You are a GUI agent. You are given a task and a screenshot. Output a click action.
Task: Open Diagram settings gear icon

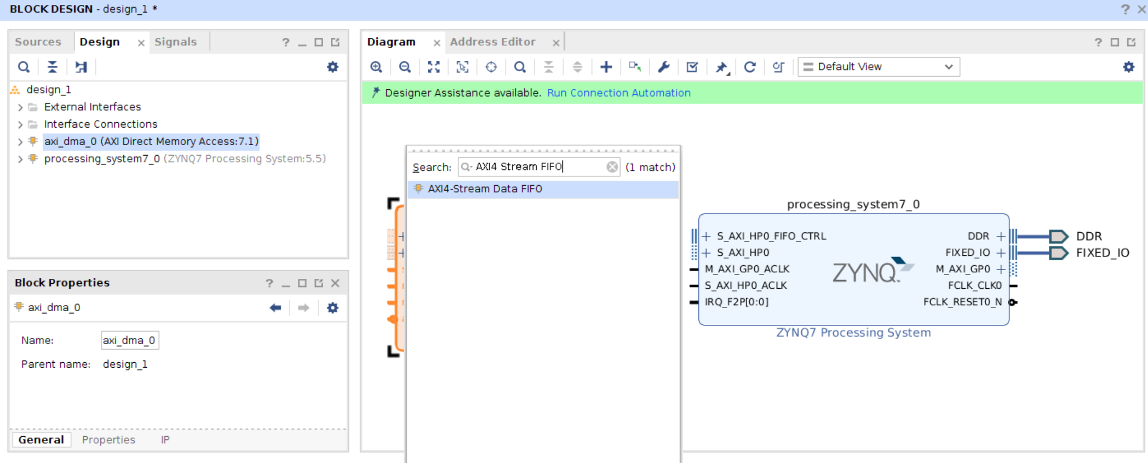point(1129,67)
